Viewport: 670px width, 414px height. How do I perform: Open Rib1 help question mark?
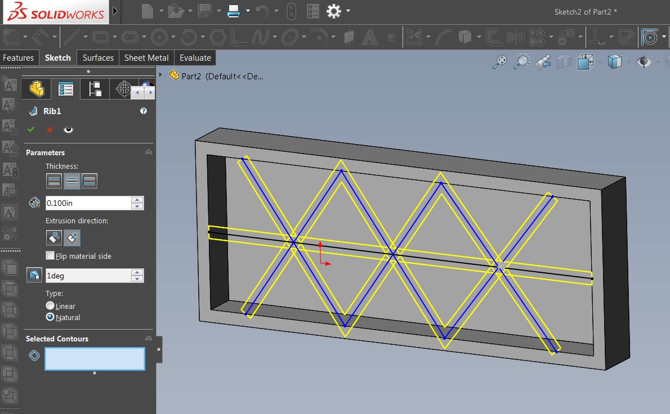144,111
